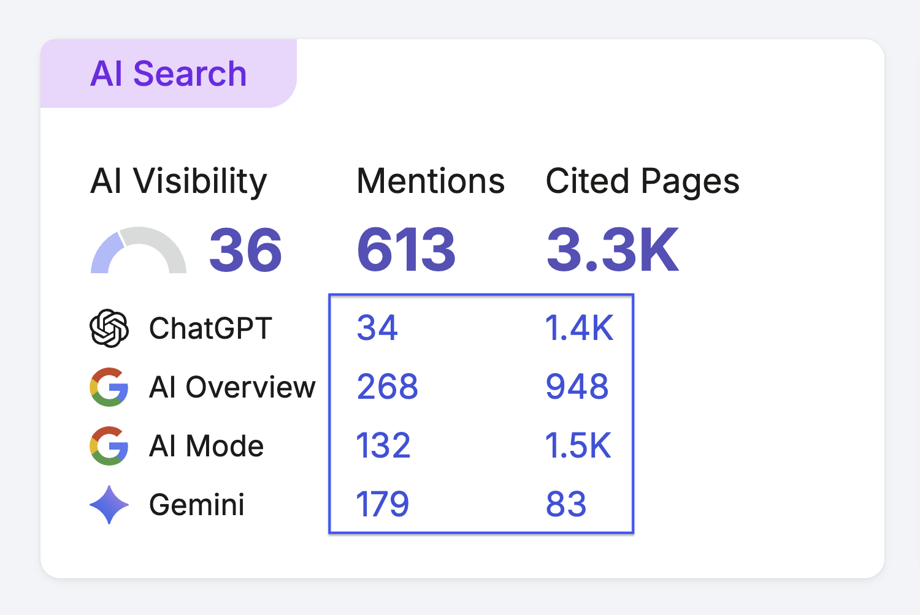Open AI Mode mentions value 132
Viewport: 920px width, 615px height.
point(383,446)
